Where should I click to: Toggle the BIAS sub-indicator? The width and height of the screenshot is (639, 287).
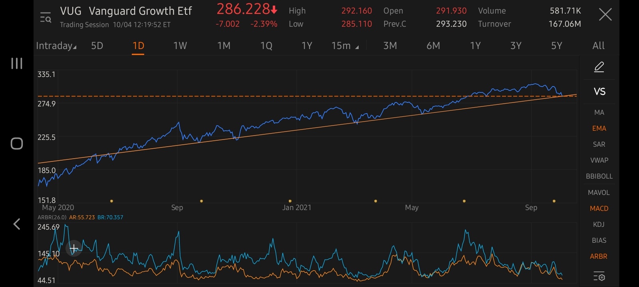click(599, 240)
